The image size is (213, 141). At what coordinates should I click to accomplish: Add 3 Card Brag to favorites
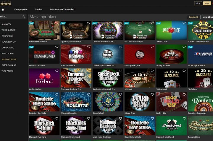(x=152, y=95)
